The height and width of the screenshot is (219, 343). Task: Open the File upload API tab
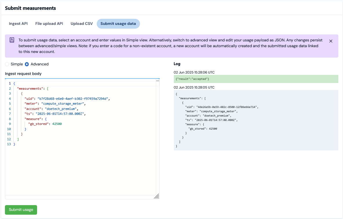point(49,24)
